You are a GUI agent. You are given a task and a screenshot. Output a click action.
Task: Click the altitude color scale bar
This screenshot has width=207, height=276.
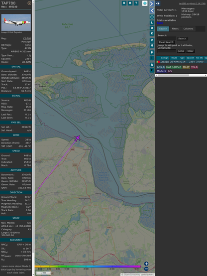click(x=88, y=267)
